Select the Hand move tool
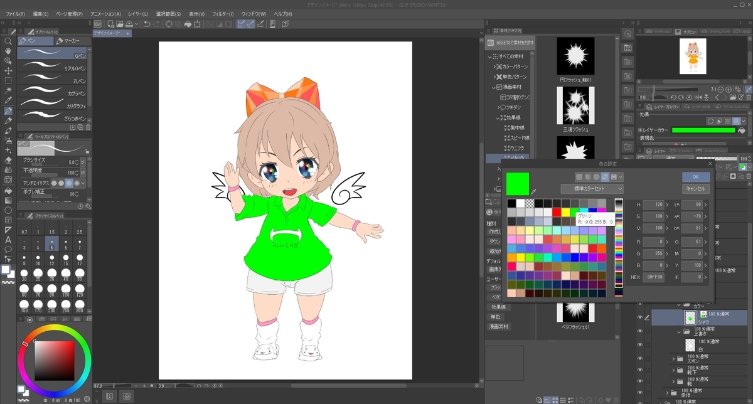This screenshot has width=753, height=404. 8,51
